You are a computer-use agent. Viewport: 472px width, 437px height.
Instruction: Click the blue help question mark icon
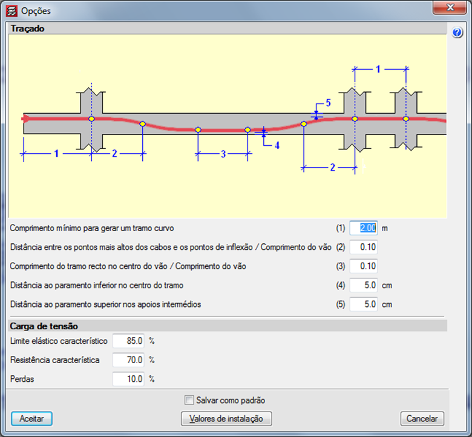click(457, 33)
